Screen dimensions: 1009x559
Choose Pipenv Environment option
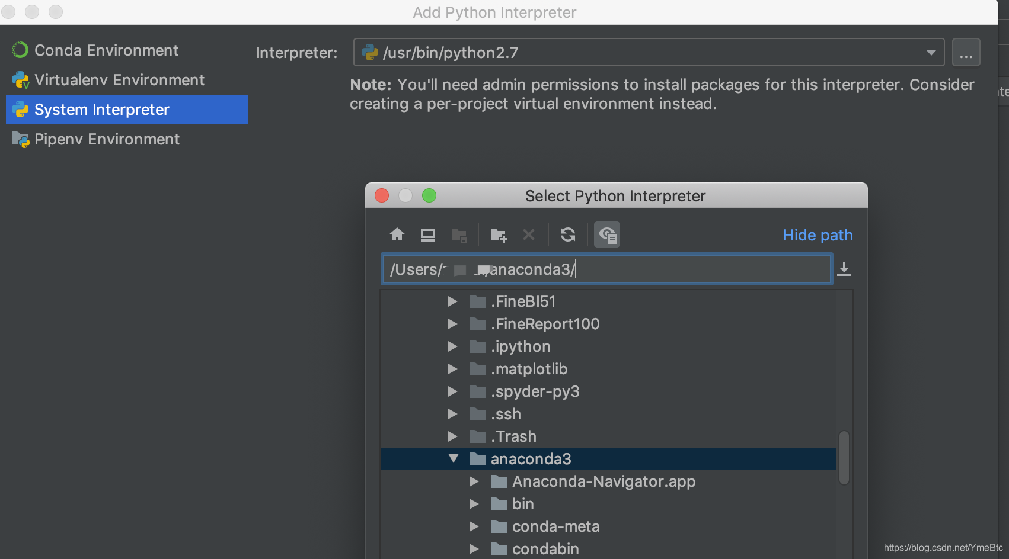coord(127,139)
